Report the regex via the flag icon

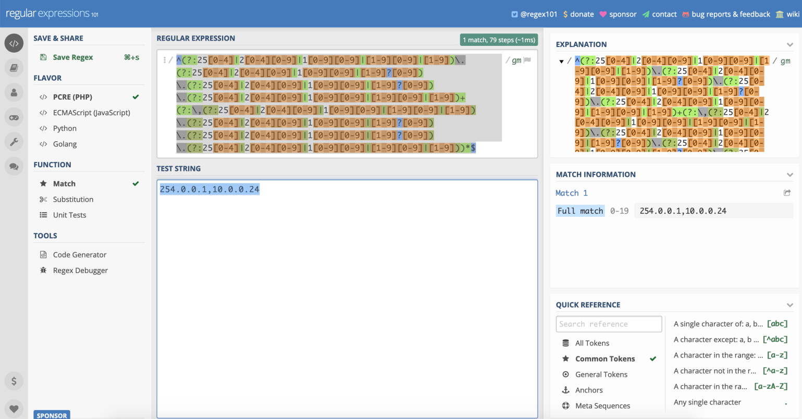(528, 60)
